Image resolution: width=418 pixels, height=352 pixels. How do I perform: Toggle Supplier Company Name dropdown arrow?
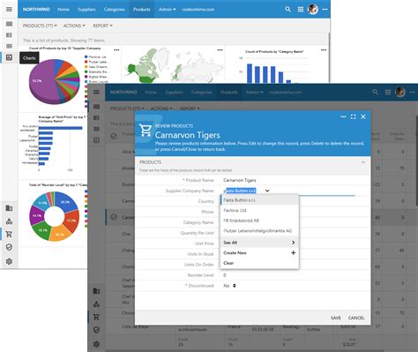click(x=267, y=191)
